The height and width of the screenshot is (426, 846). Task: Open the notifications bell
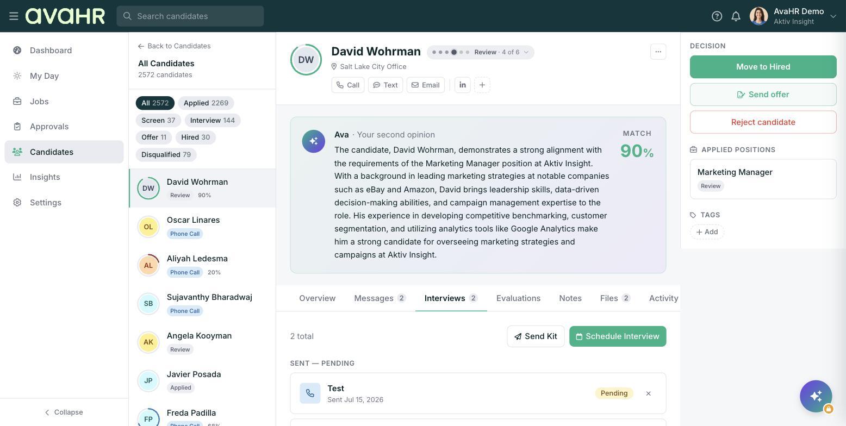tap(736, 16)
